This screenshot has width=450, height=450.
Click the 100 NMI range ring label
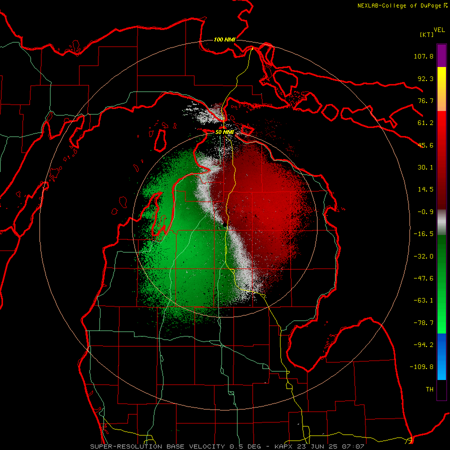(x=224, y=39)
